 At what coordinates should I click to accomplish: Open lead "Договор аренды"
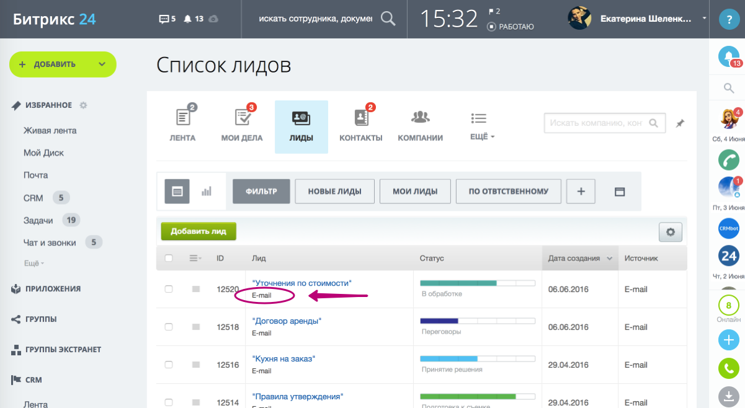click(287, 321)
